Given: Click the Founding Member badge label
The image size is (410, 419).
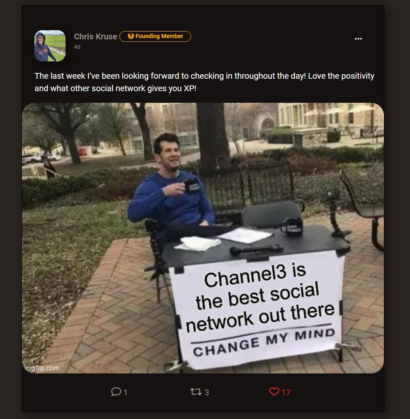Looking at the screenshot, I should coord(159,36).
